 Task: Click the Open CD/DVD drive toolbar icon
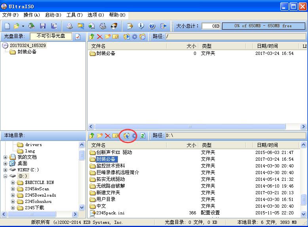(x=31, y=26)
